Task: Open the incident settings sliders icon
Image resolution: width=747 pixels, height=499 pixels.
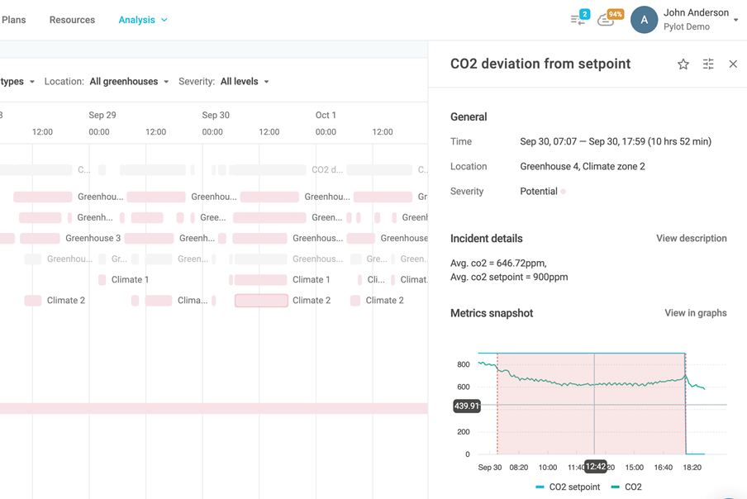Action: [708, 64]
